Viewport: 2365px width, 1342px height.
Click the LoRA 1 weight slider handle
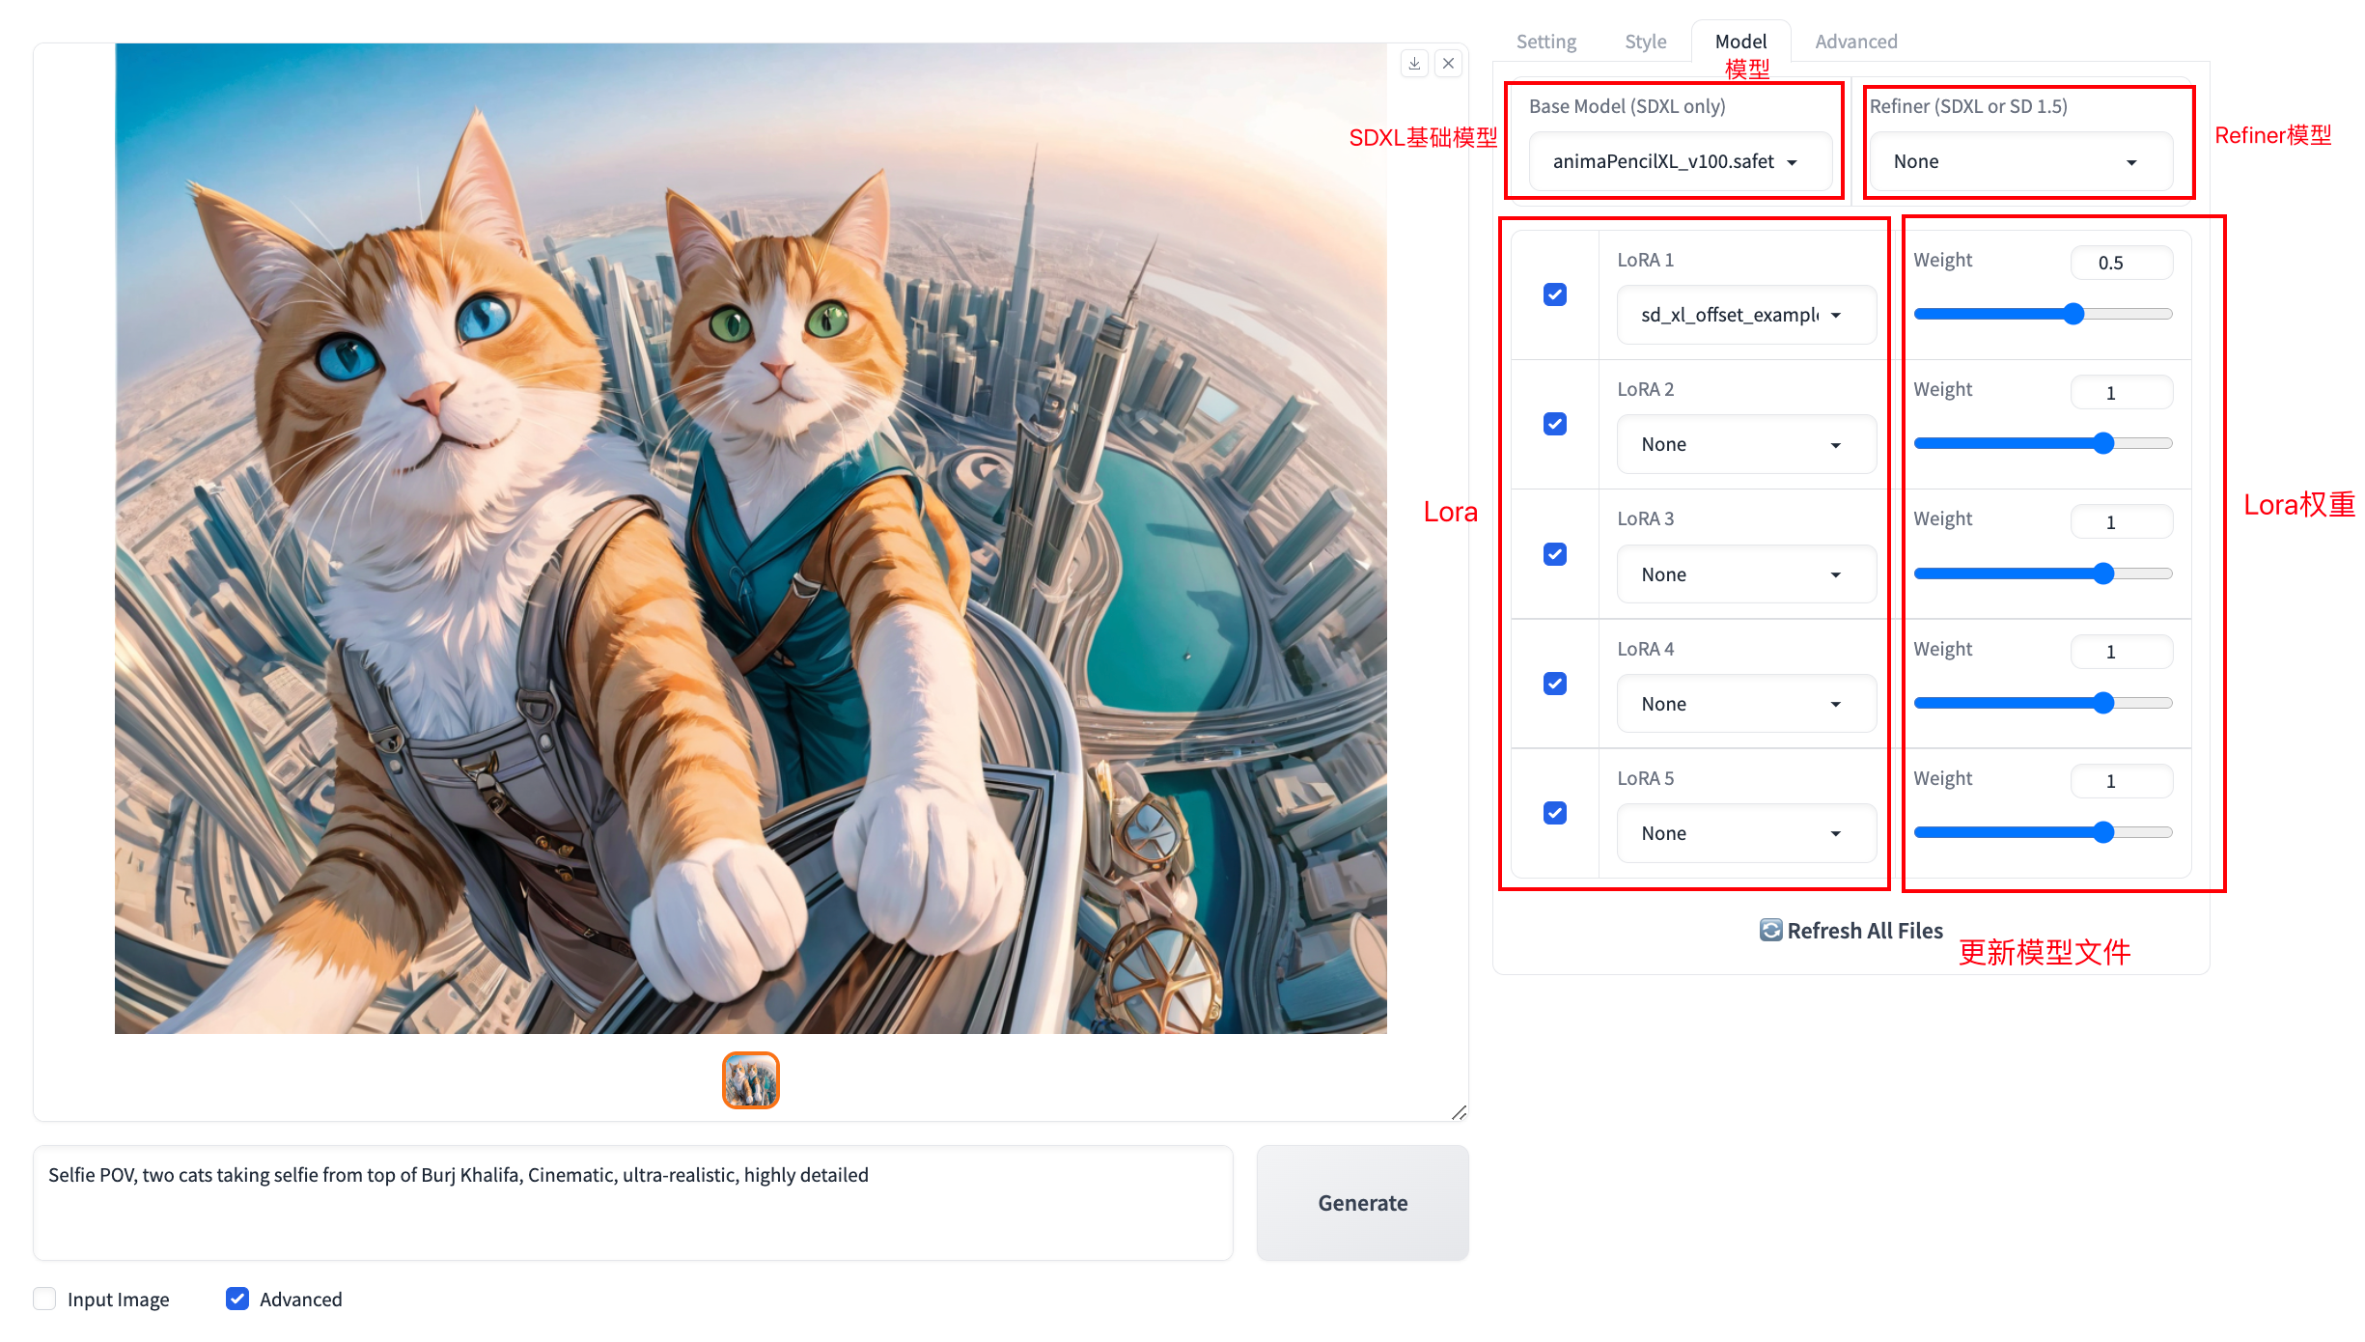coord(2073,314)
